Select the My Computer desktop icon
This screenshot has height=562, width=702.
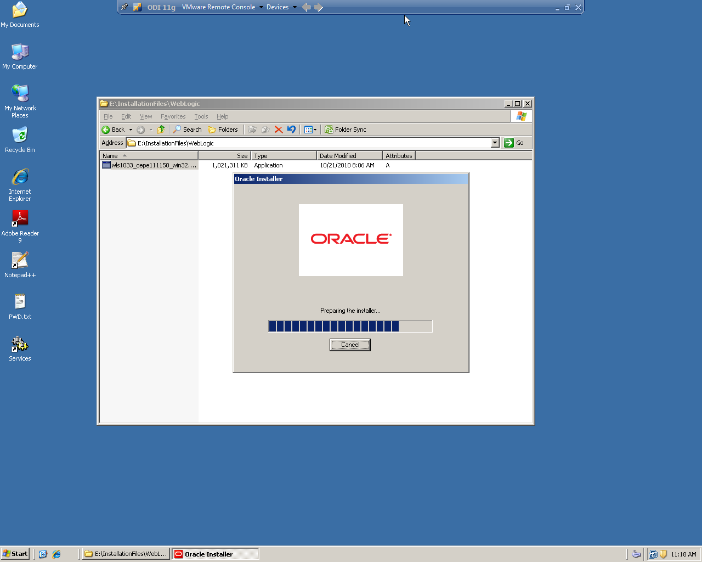pos(20,57)
